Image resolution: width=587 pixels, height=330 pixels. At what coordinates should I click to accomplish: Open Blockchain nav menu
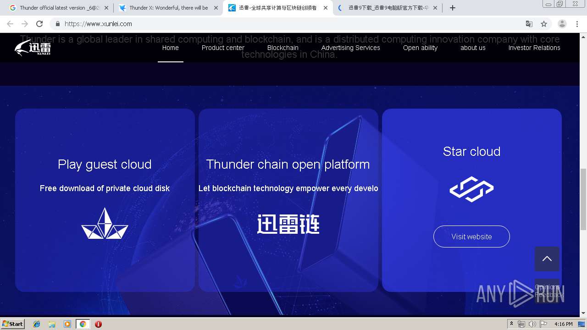point(283,48)
